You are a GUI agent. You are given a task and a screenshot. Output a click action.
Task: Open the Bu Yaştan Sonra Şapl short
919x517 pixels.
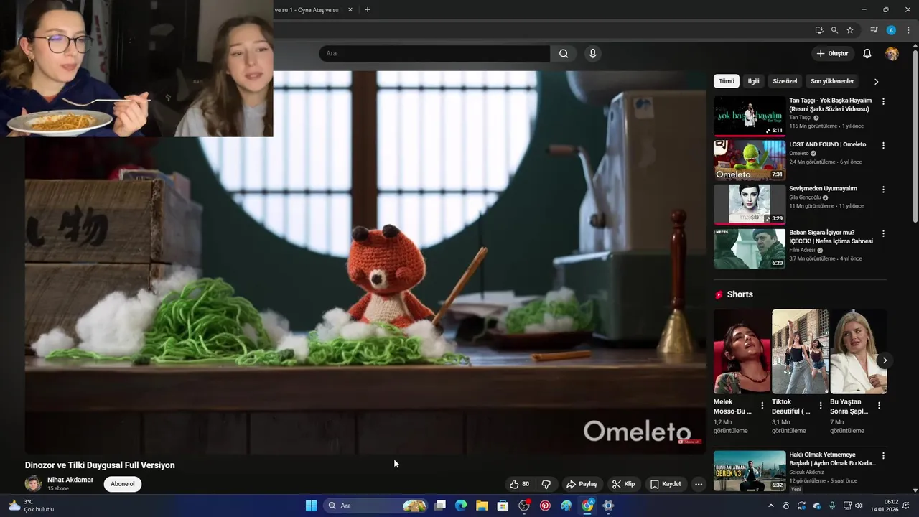858,352
